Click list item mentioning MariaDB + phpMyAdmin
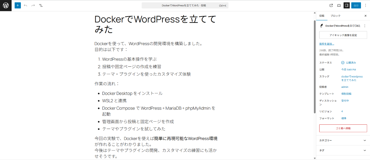The image size is (370, 160). [x=159, y=111]
